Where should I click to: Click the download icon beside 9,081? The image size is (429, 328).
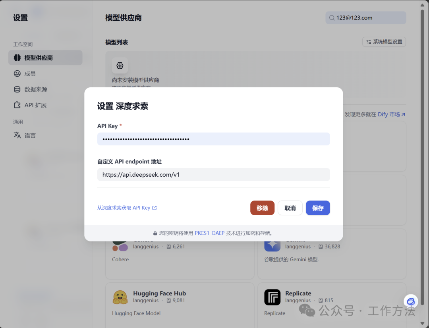tap(169, 301)
